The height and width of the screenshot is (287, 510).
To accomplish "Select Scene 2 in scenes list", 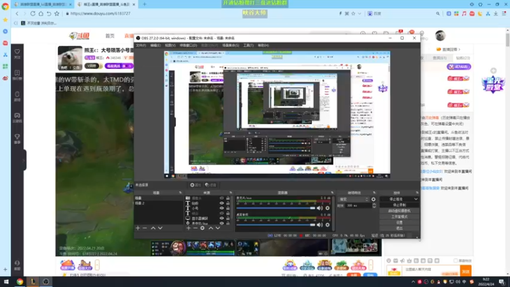I will pos(159,203).
